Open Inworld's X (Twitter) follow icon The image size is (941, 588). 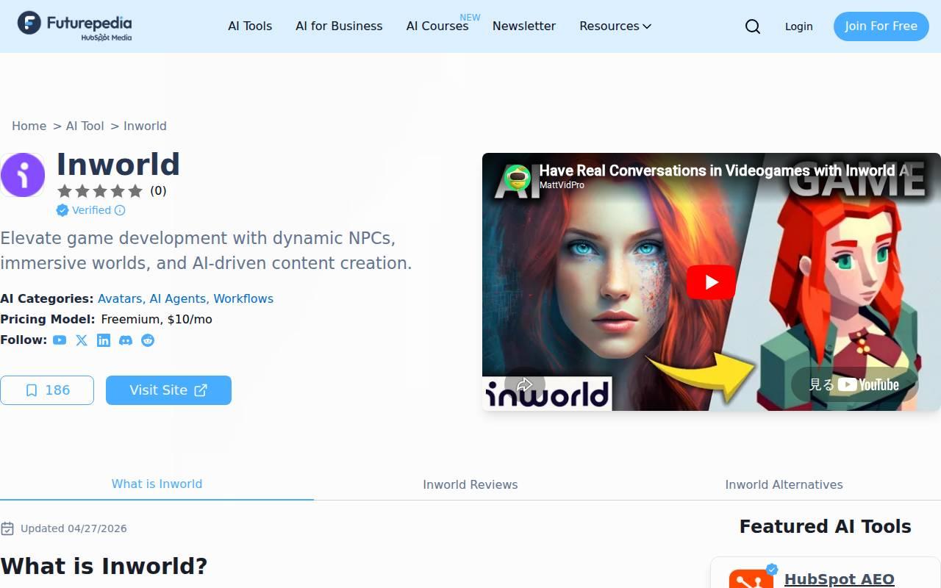[82, 340]
